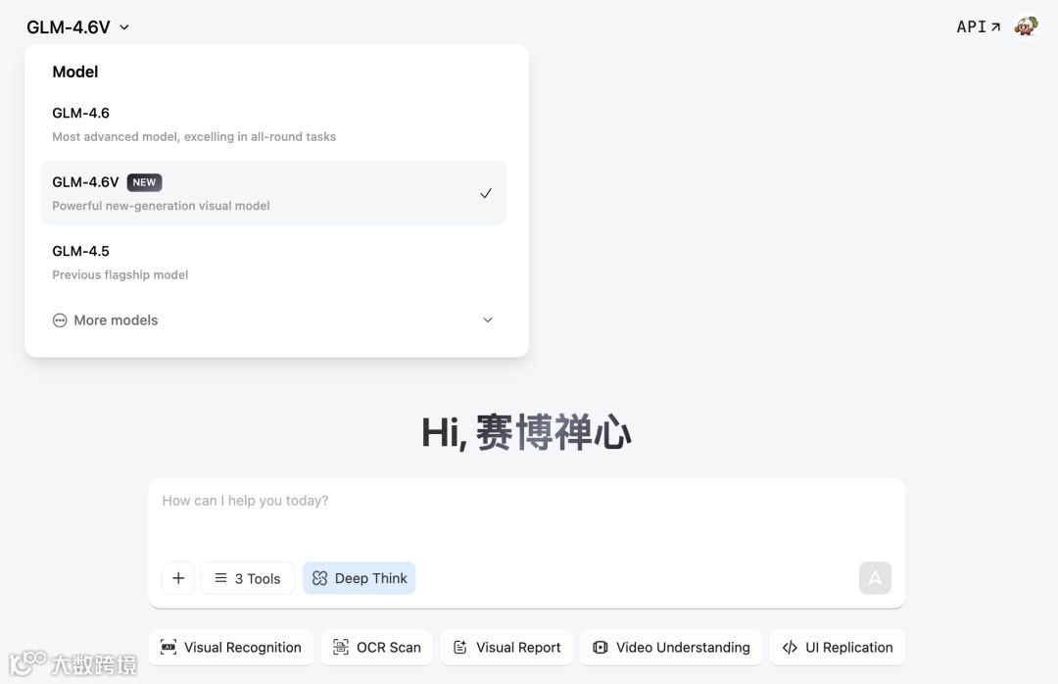This screenshot has height=684, width=1058.
Task: Open the 3 Tools menu
Action: click(x=248, y=578)
